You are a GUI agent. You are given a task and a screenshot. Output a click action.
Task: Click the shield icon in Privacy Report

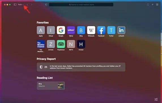(x=41, y=67)
